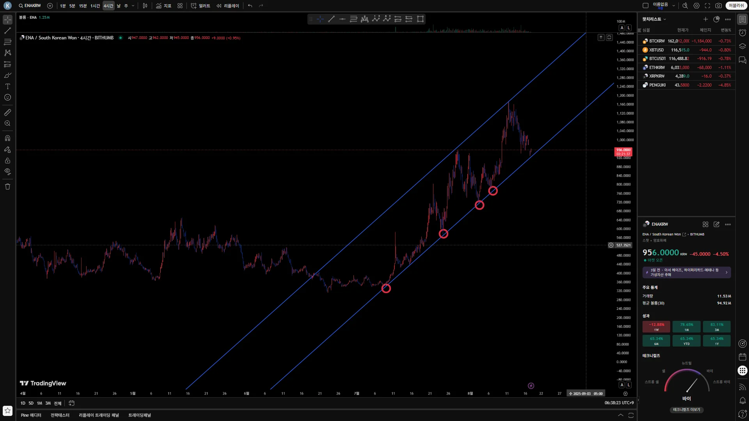Screen dimensions: 749x421
Task: Toggle lock all drawing tools
Action: point(7,161)
